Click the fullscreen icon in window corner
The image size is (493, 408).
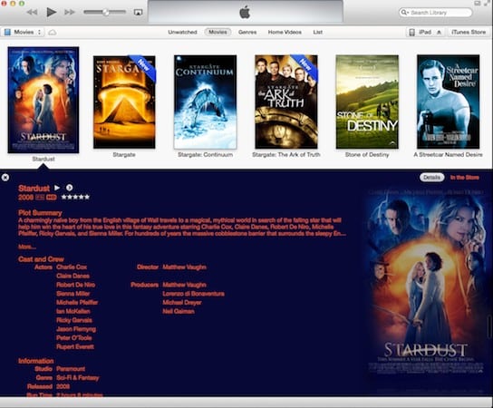[x=488, y=3]
